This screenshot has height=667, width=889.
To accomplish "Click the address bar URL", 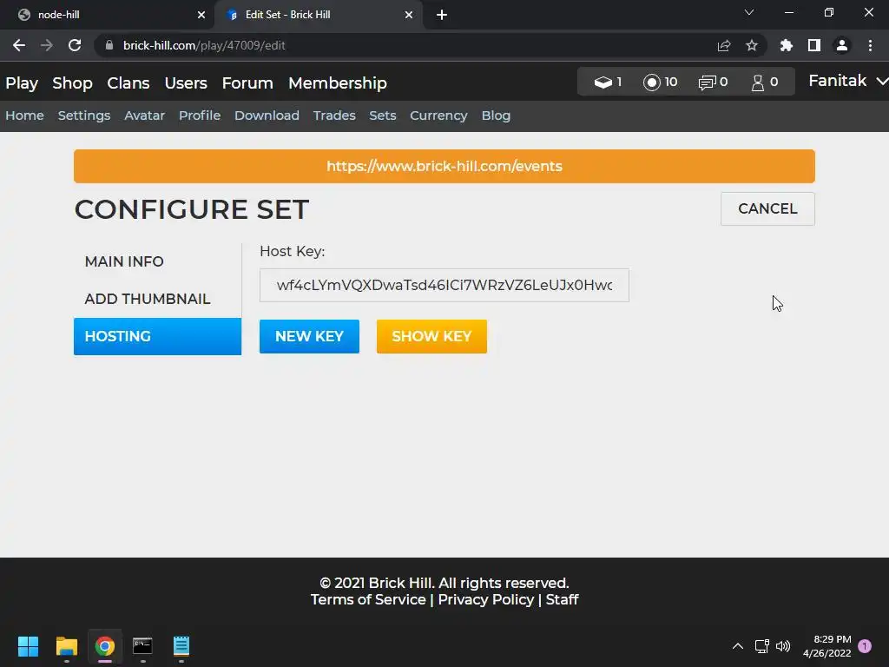I will point(204,45).
